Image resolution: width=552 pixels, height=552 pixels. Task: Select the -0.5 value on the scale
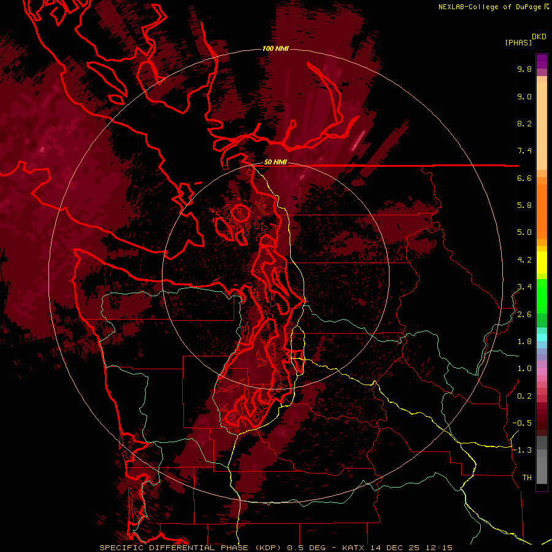coord(522,423)
